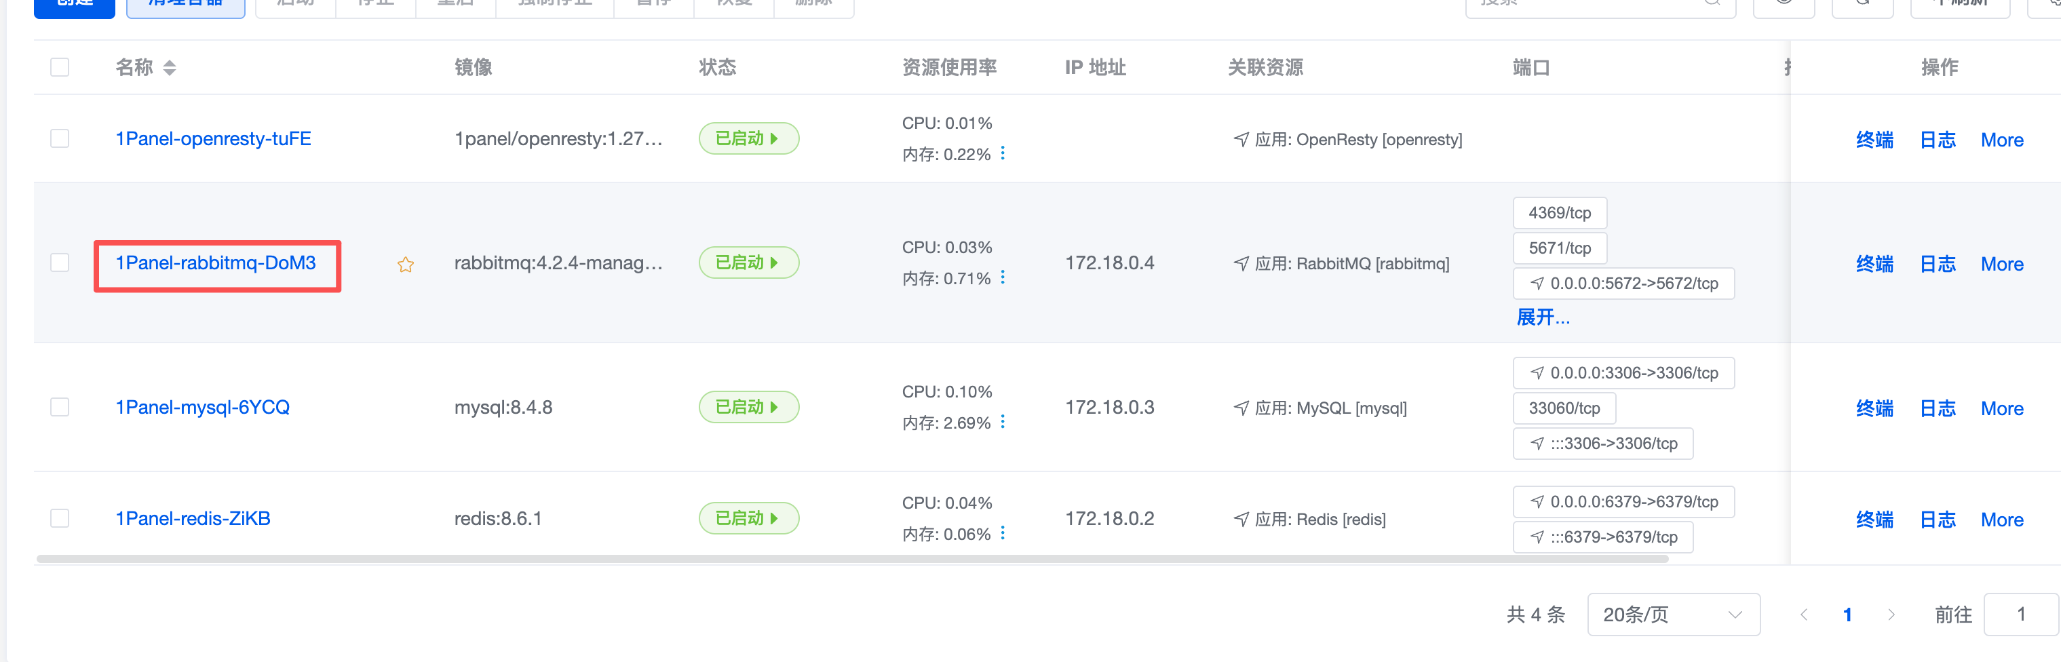2061x662 pixels.
Task: Star the 1Panel-rabbitmq-DoM3 container as favorite
Action: click(x=406, y=265)
